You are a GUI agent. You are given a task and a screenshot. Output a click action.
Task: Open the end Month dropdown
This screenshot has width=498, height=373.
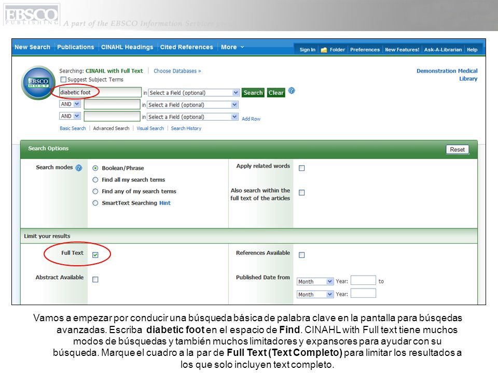coord(315,294)
